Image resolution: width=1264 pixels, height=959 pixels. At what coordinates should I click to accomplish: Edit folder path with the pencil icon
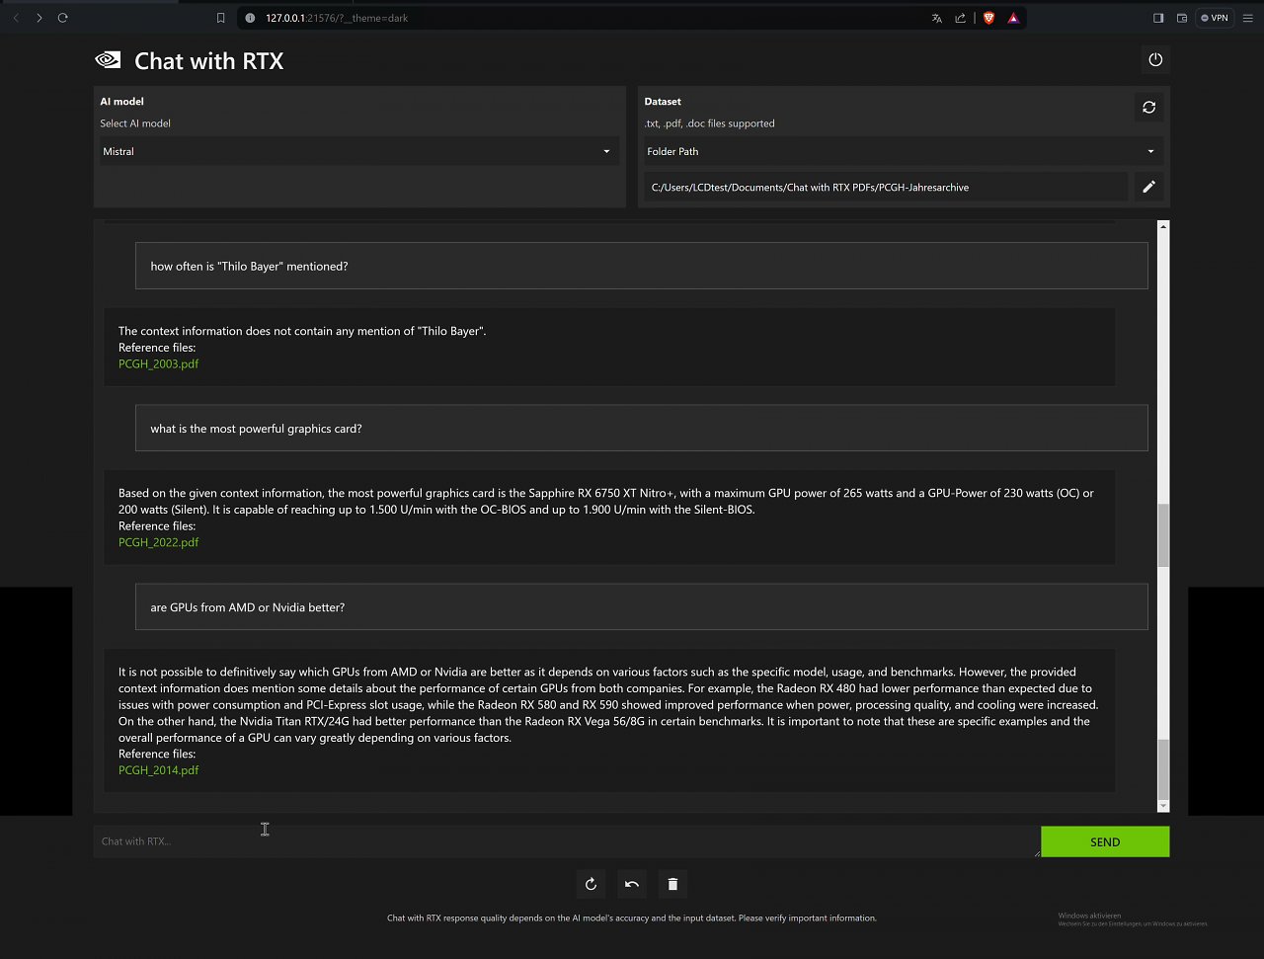point(1148,187)
